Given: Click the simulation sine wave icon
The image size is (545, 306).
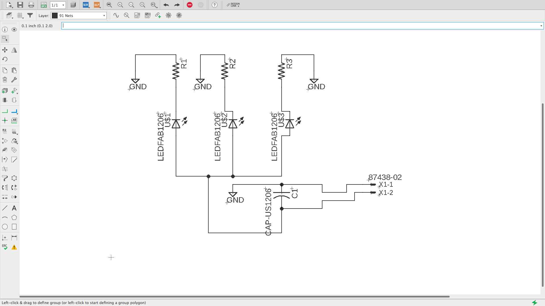Looking at the screenshot, I should point(116,15).
